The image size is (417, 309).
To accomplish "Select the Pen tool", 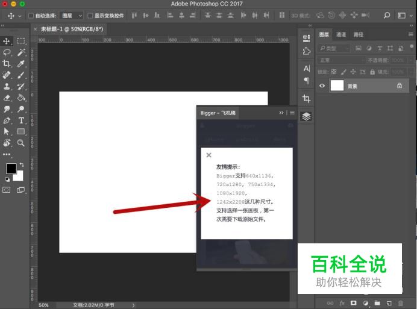I will 7,120.
